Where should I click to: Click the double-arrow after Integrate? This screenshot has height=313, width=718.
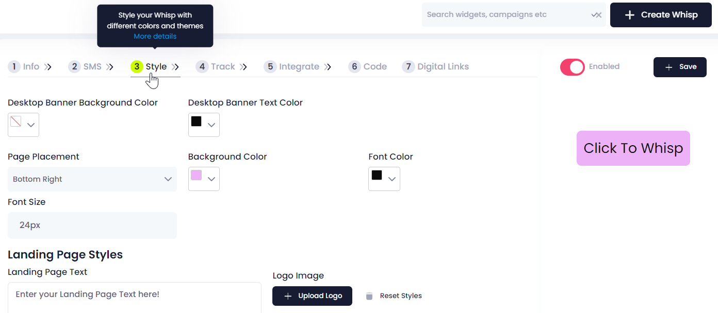(327, 67)
